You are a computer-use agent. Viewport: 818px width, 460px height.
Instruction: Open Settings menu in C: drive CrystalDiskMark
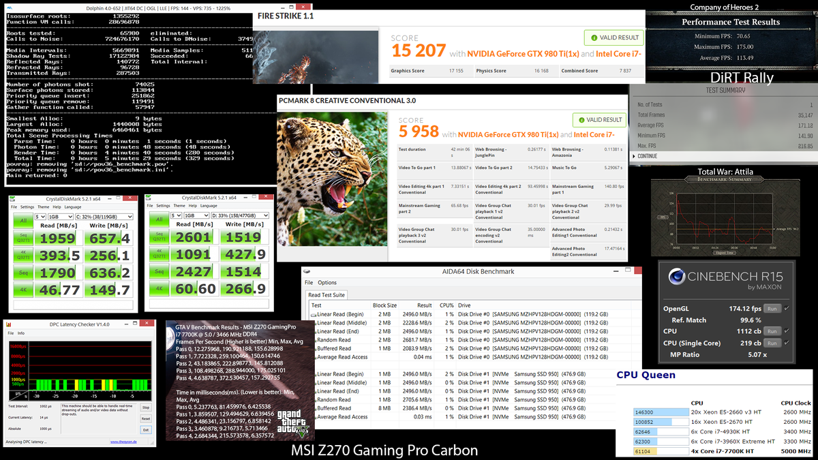(27, 206)
